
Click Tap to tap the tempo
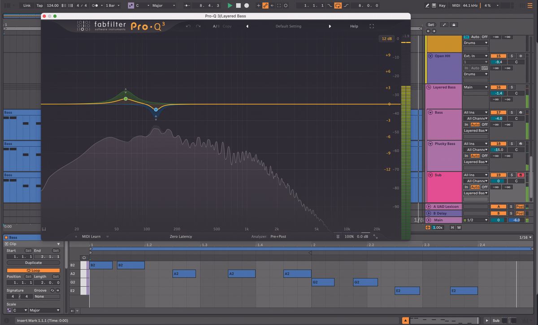tap(39, 6)
